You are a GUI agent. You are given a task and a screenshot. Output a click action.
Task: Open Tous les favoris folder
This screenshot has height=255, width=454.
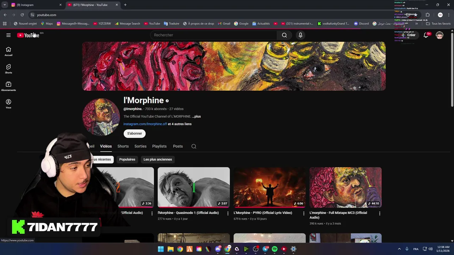[438, 24]
